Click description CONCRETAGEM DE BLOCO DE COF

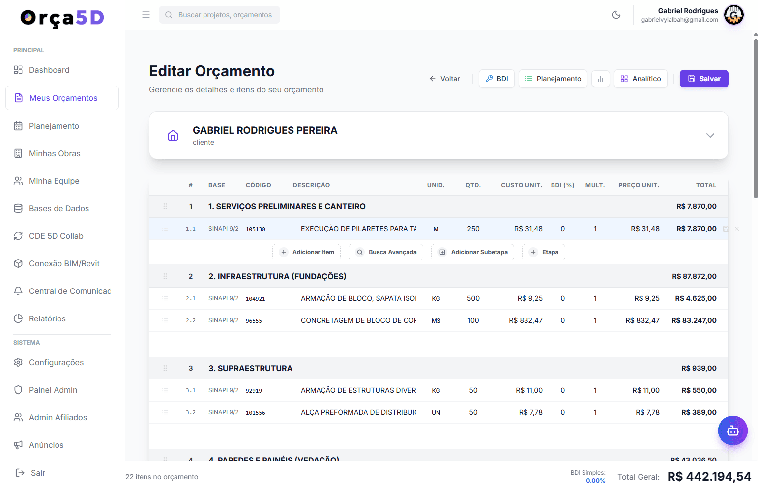[358, 320]
